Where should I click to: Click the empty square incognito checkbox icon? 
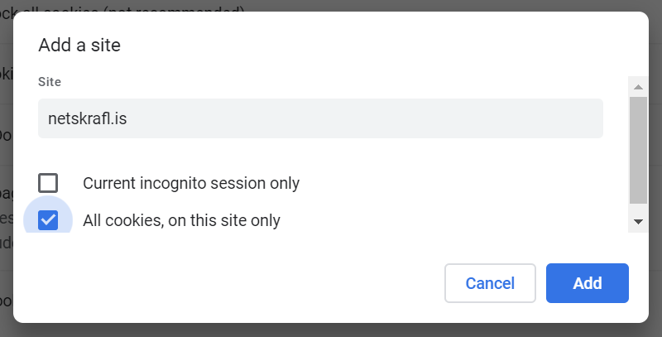click(48, 183)
